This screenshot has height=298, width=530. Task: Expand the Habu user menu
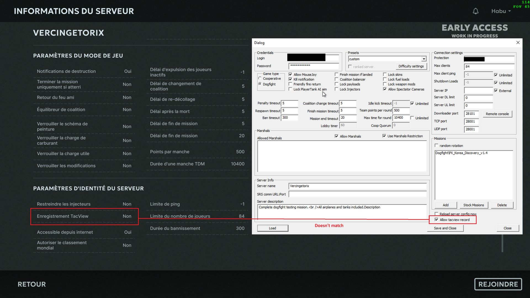[501, 11]
